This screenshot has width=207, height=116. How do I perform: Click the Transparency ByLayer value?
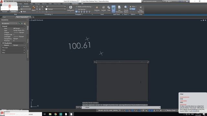[16, 39]
